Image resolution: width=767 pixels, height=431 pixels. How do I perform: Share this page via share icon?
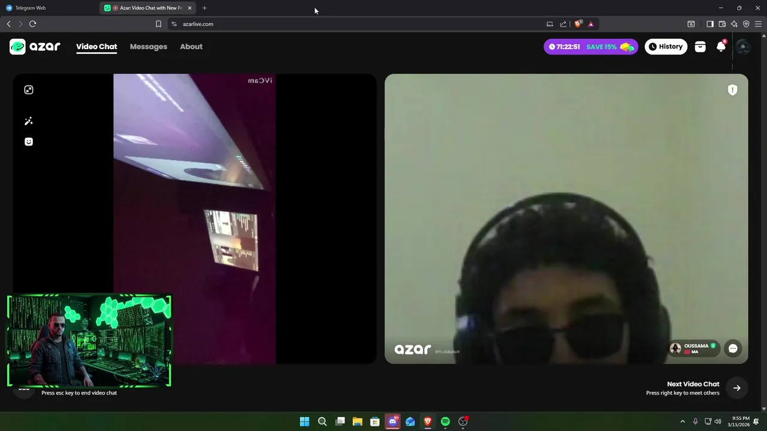[x=563, y=24]
